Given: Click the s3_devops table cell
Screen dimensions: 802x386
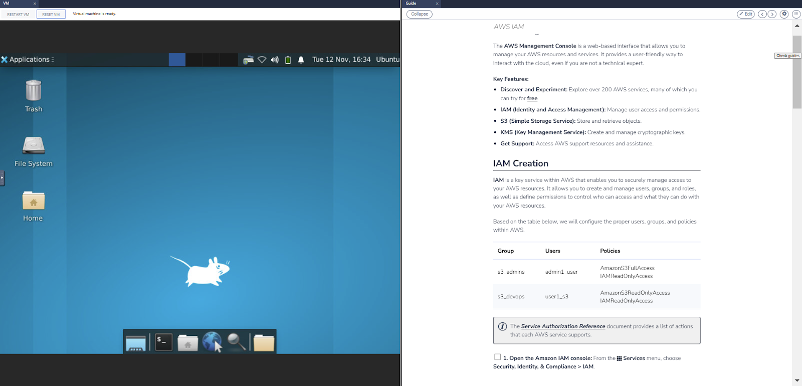Looking at the screenshot, I should click(511, 296).
